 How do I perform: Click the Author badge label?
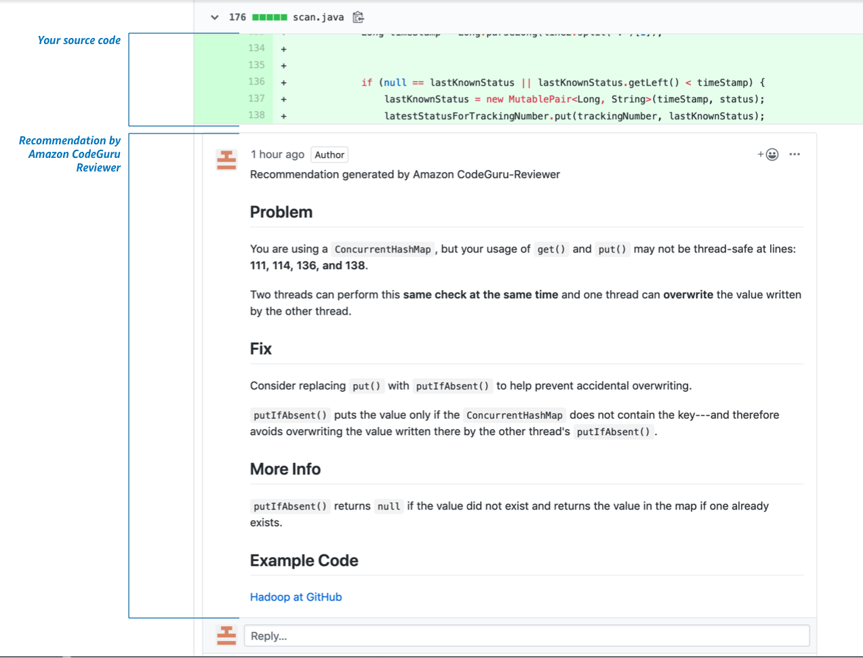pos(329,155)
